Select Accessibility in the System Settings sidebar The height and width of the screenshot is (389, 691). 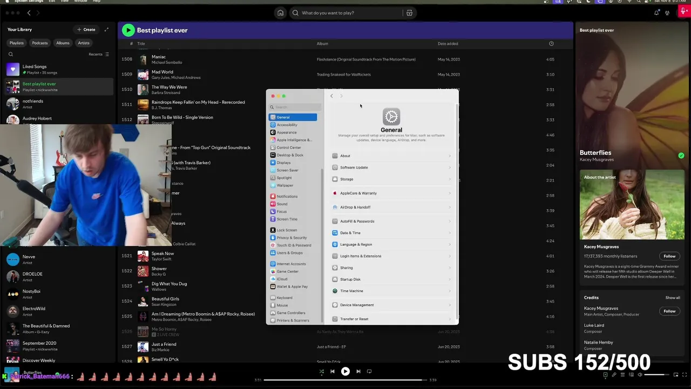[293, 125]
